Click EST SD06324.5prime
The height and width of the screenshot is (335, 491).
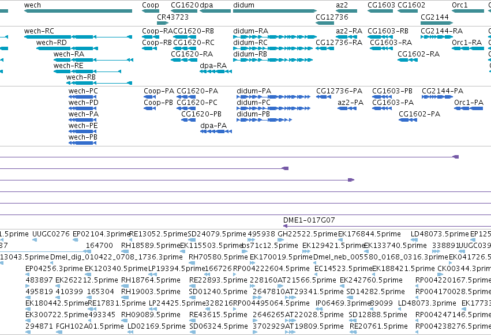193,332
